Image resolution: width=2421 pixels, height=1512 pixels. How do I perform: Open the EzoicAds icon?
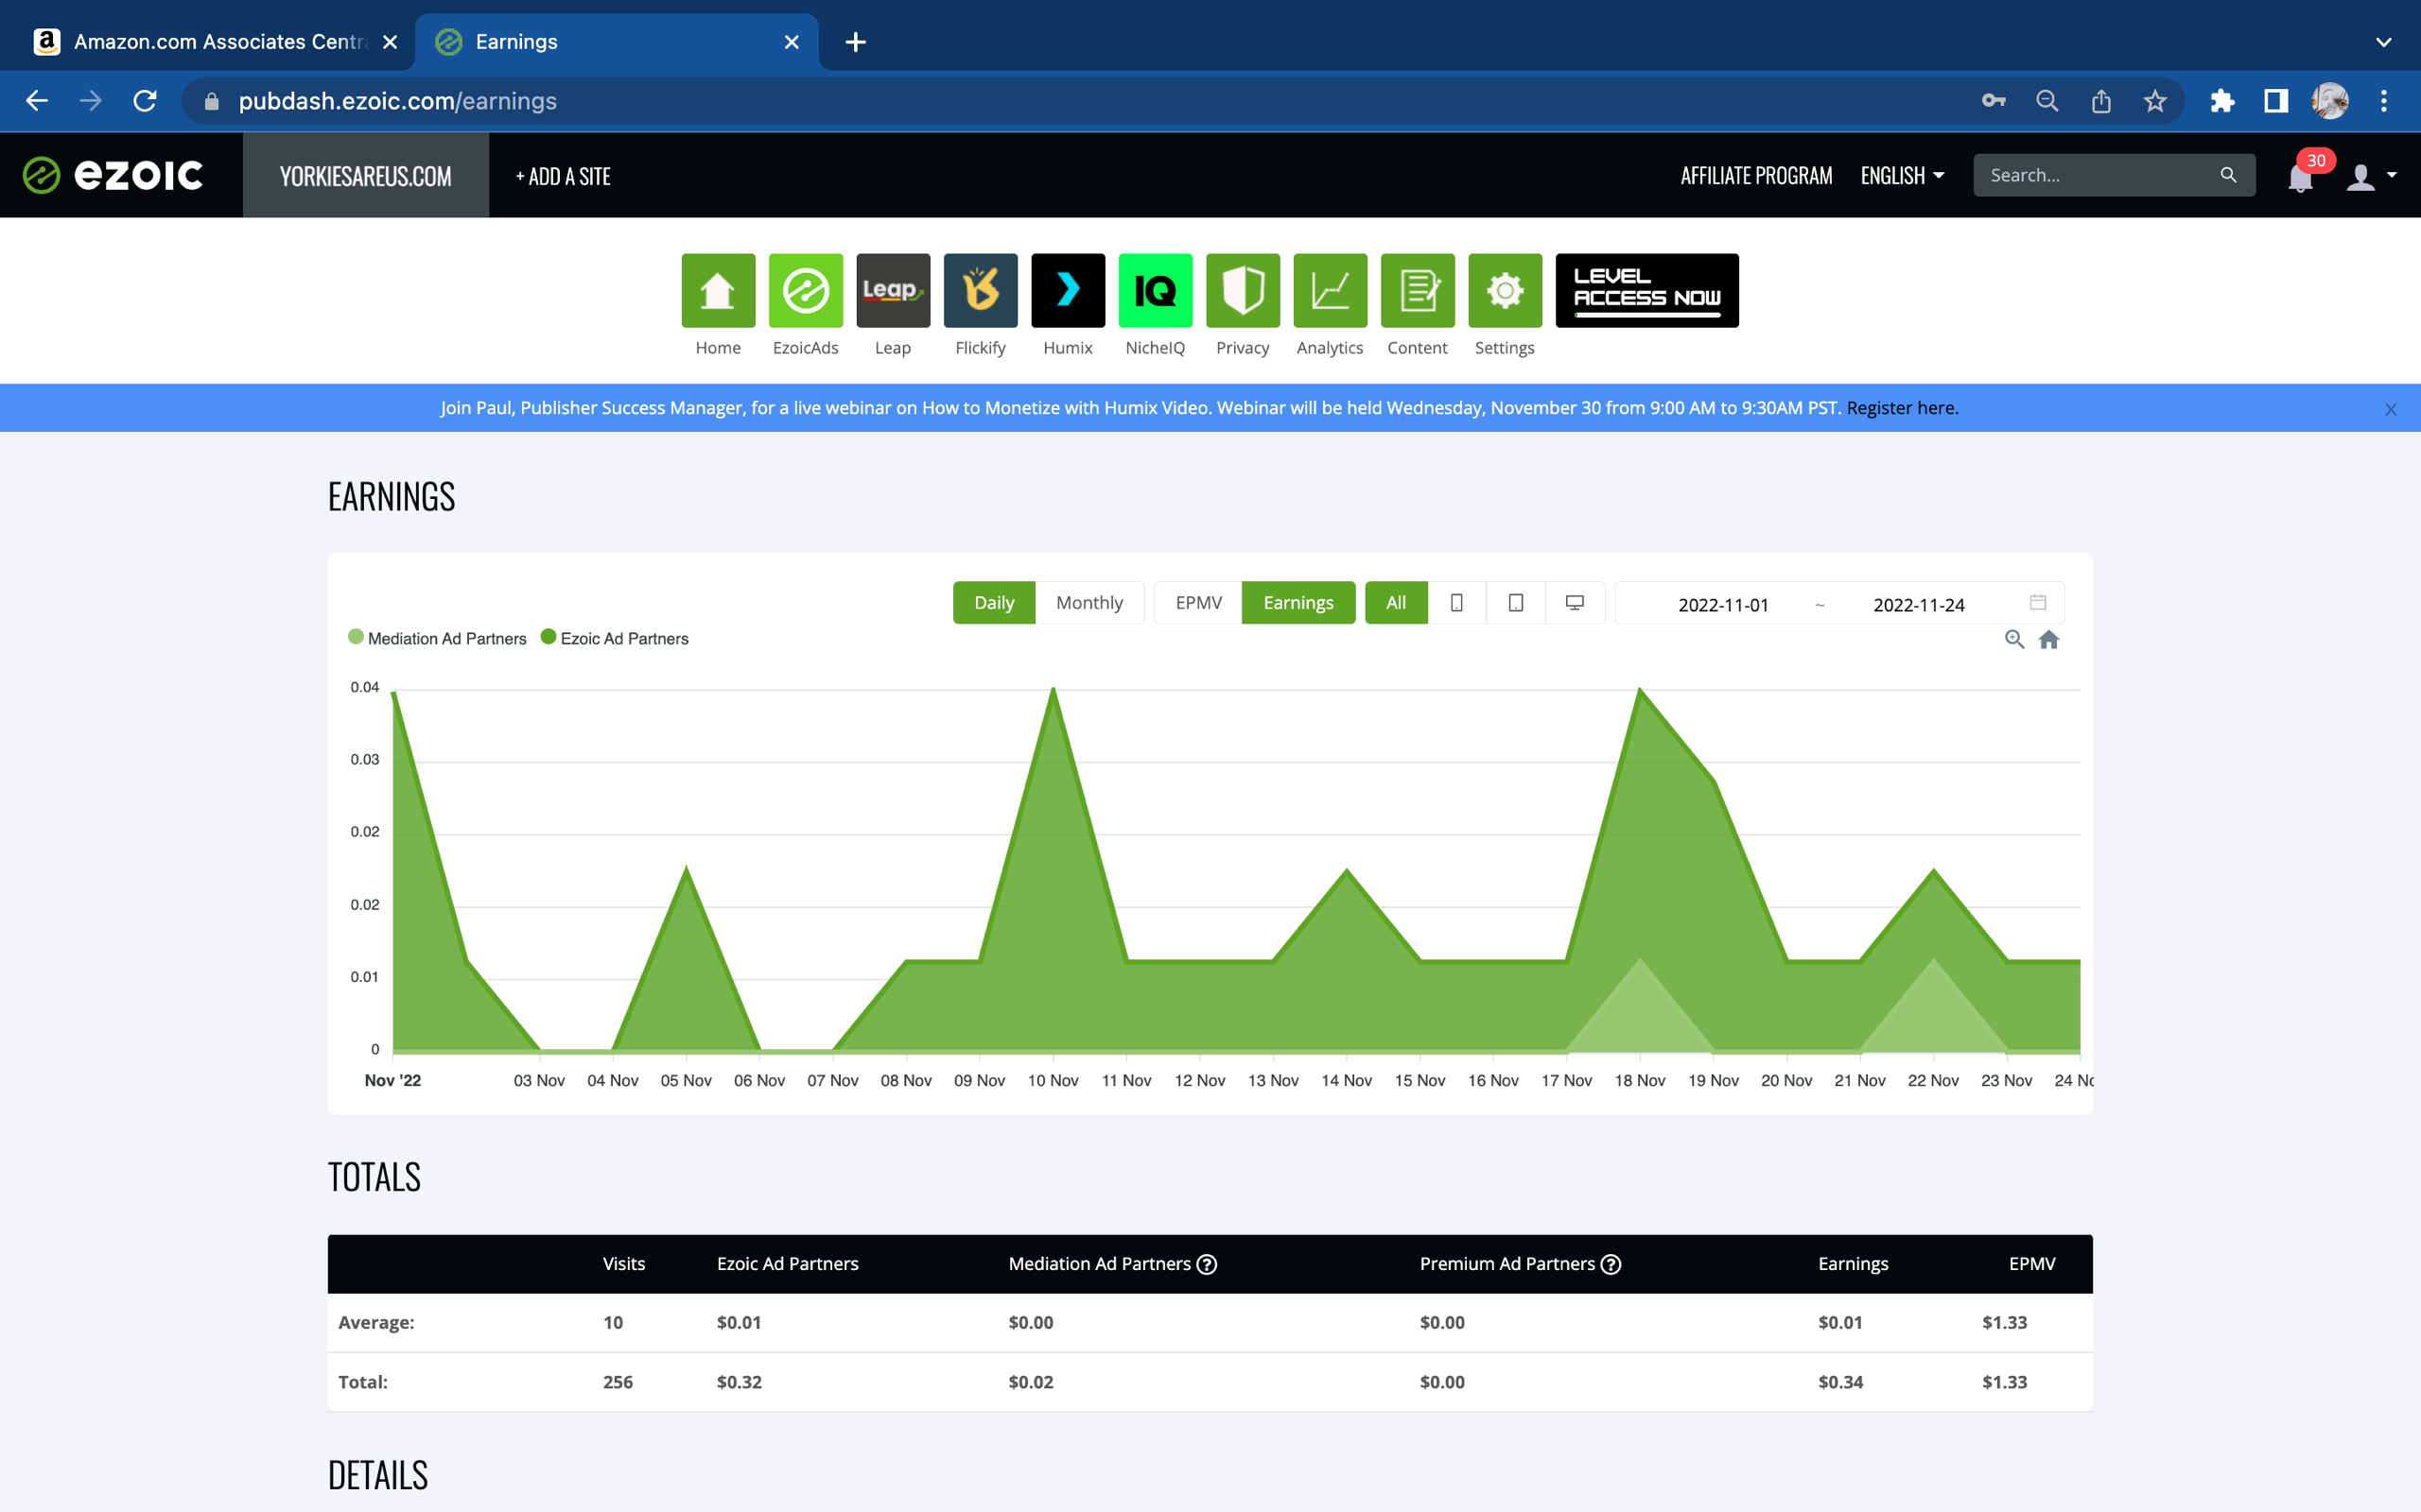tap(806, 290)
